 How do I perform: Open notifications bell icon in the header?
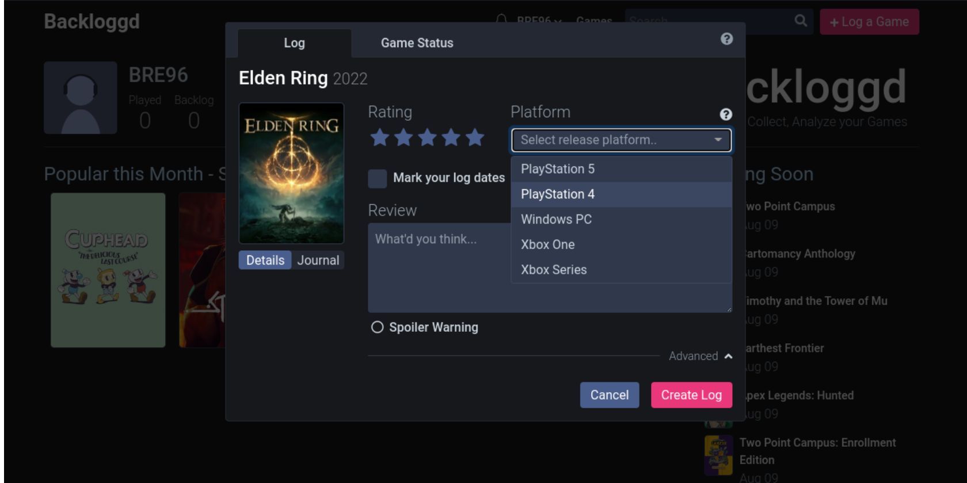(x=501, y=20)
